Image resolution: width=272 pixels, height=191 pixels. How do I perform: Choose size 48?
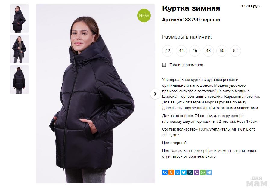(208, 51)
